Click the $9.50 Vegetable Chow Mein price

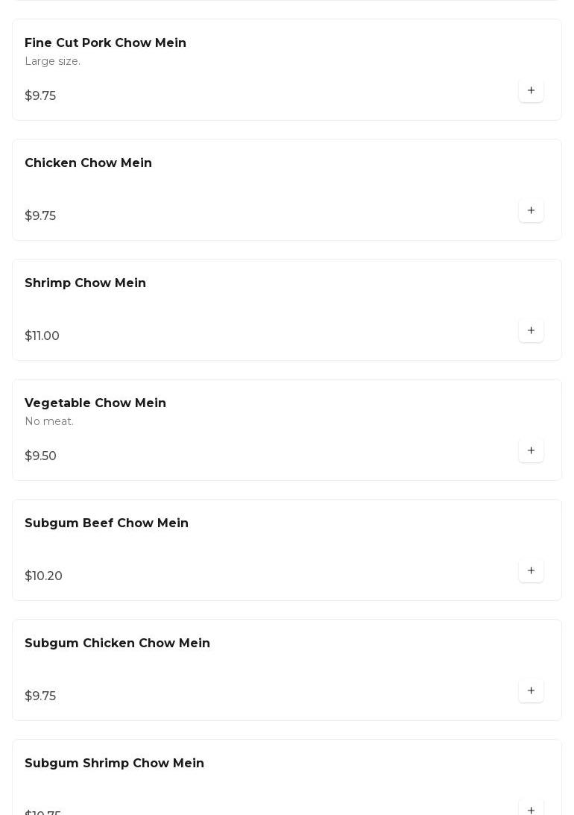[x=40, y=456]
